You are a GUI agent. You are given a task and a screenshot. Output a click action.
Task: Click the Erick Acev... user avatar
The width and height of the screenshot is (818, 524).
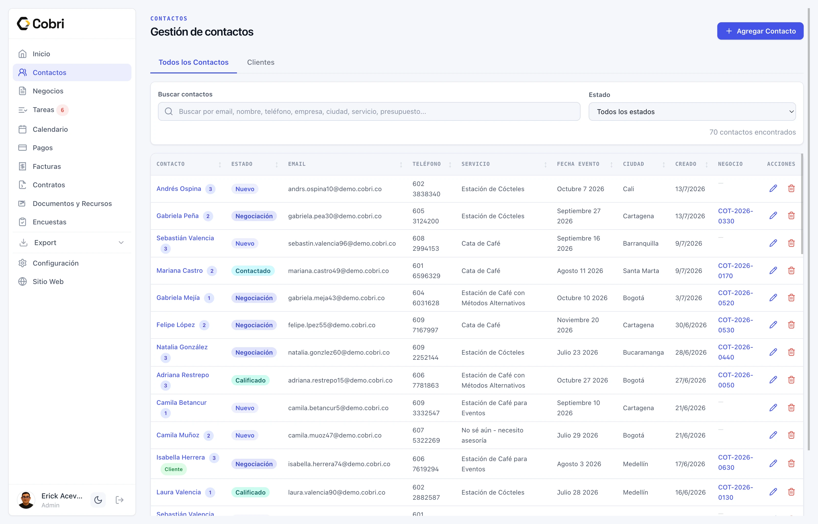point(26,500)
